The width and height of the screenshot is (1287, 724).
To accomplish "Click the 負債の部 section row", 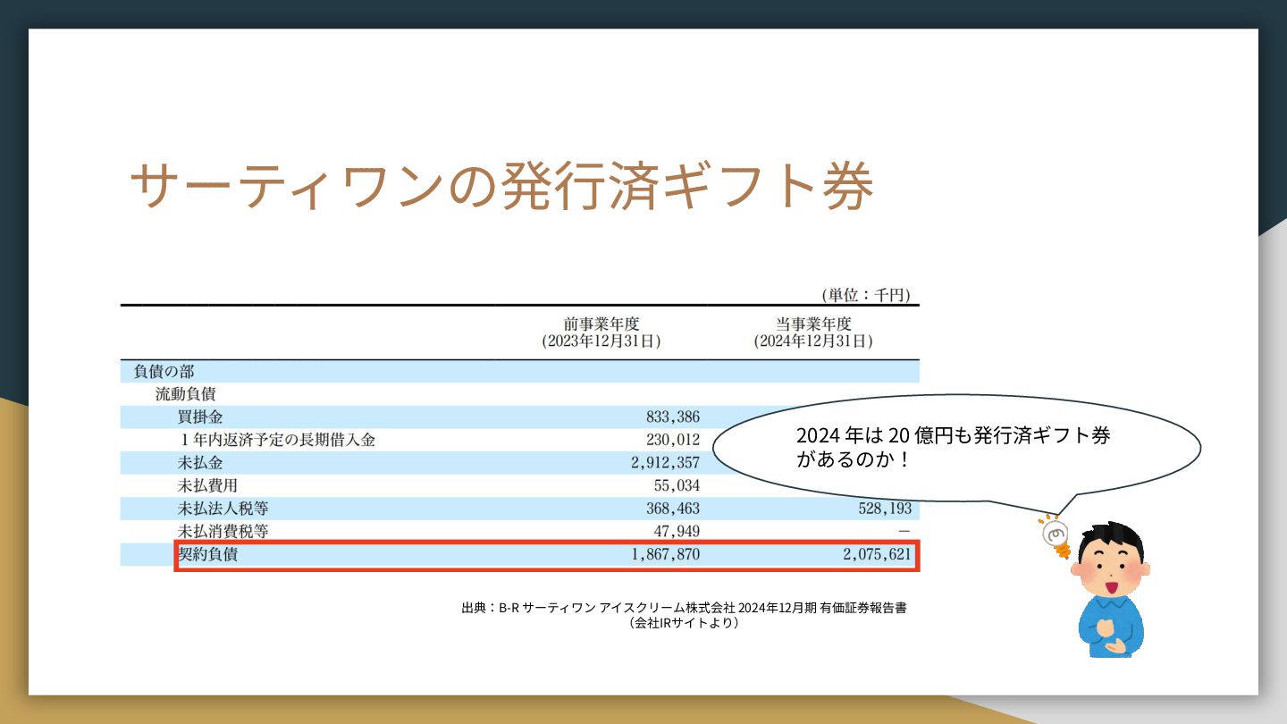I will (x=520, y=371).
